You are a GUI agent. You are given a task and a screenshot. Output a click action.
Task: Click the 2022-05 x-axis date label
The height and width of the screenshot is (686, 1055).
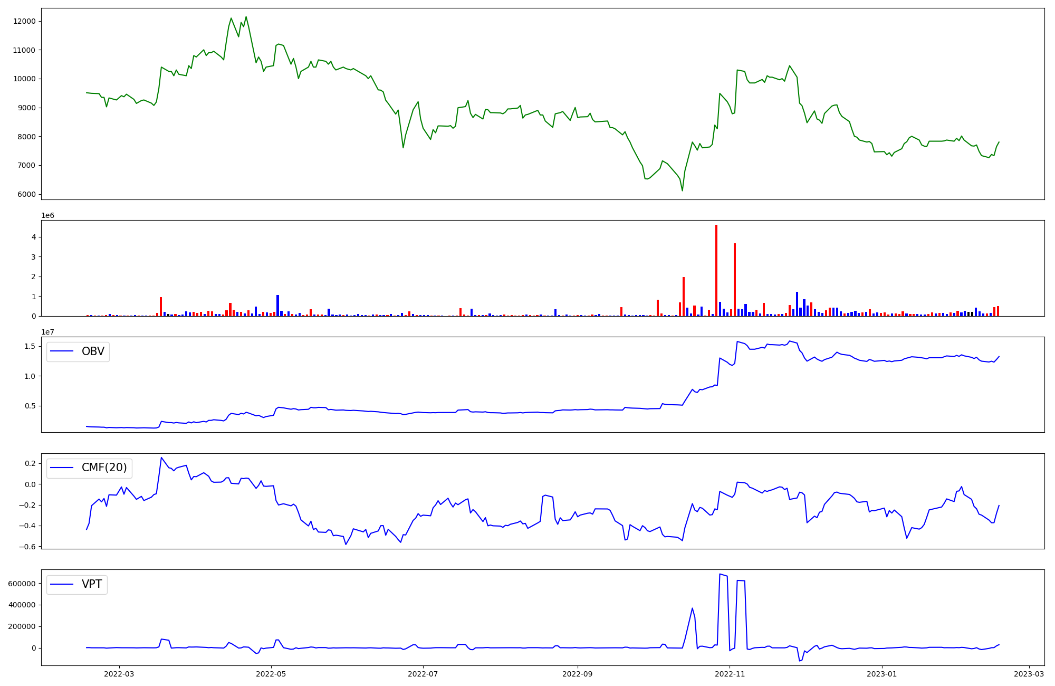pyautogui.click(x=271, y=674)
